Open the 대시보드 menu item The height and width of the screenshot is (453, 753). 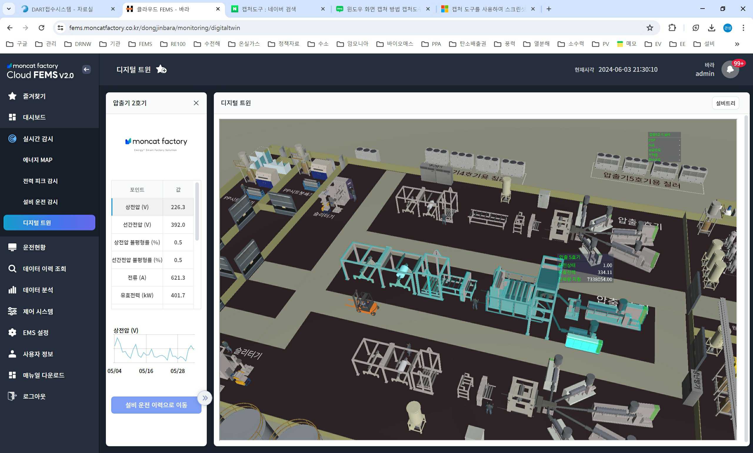click(x=34, y=117)
